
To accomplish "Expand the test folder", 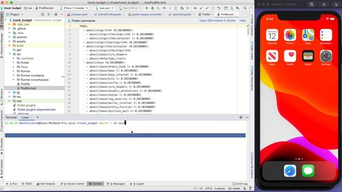I will [10, 101].
